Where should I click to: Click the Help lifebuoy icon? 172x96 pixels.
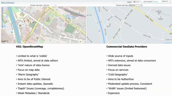[134, 2]
